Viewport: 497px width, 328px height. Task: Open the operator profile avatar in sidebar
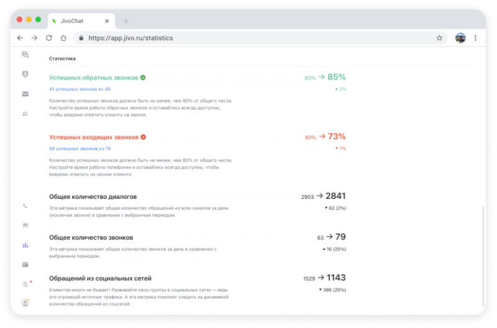25,303
